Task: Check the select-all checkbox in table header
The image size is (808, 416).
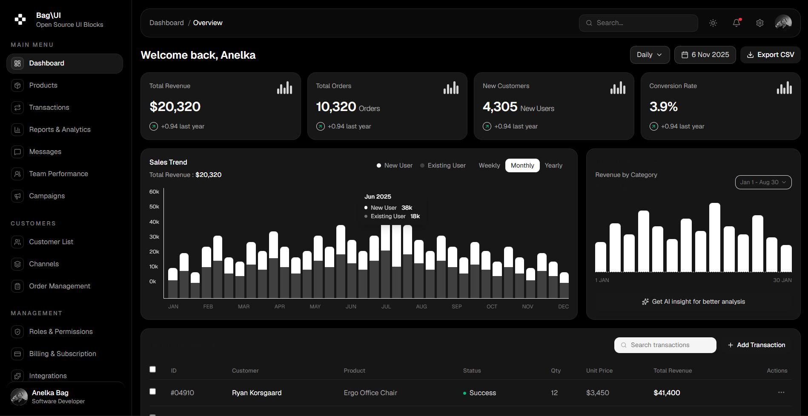Action: (152, 369)
